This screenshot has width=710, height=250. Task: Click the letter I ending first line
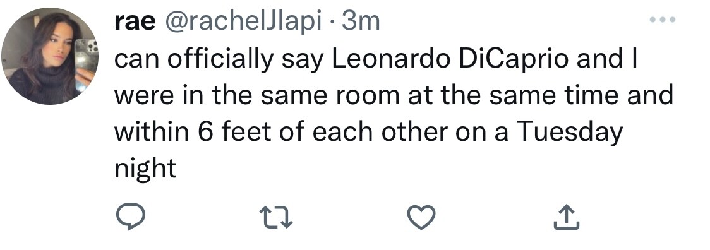click(634, 60)
